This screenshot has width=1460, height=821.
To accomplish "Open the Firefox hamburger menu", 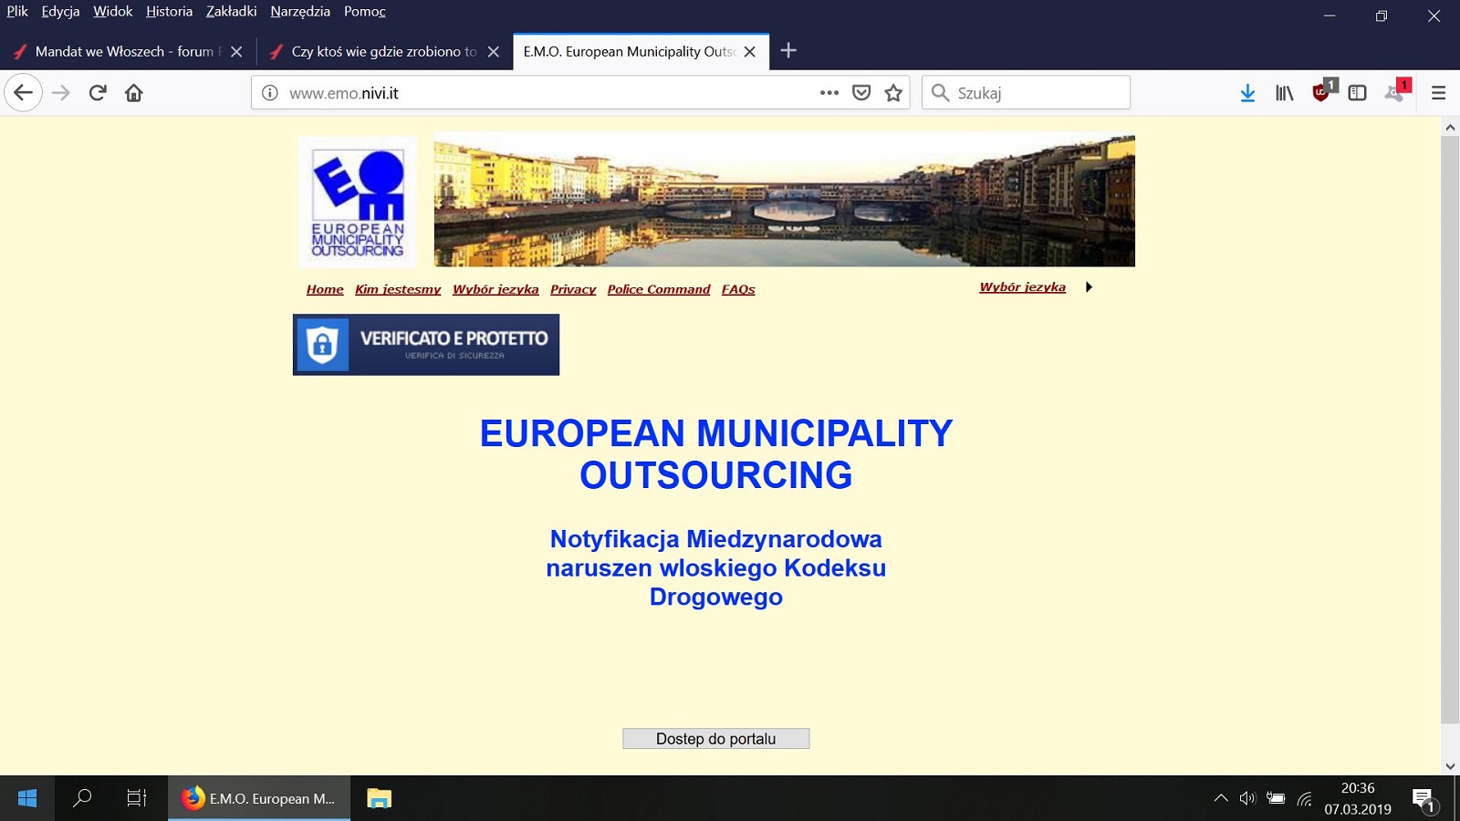I will 1439,93.
